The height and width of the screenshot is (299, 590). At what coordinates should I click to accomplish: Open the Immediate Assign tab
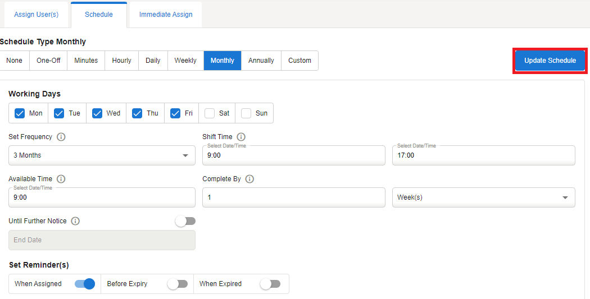pos(166,15)
